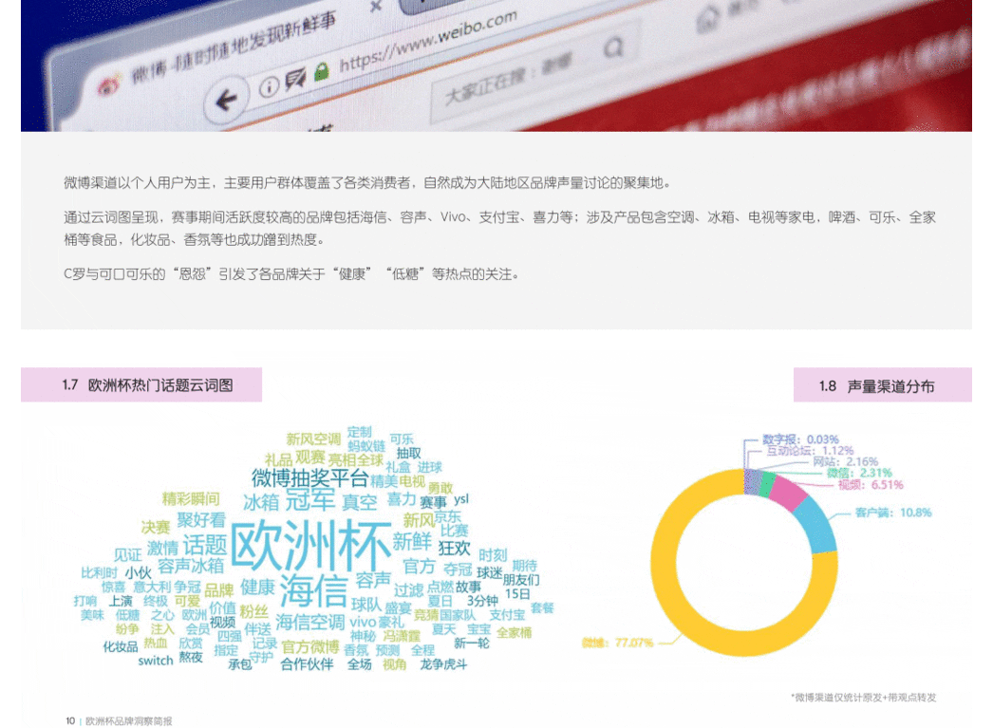Click the 微博: 77.07% chart label
This screenshot has height=728, width=993.
(617, 644)
